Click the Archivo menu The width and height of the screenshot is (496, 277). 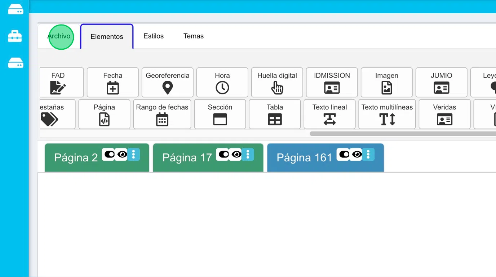(x=59, y=36)
